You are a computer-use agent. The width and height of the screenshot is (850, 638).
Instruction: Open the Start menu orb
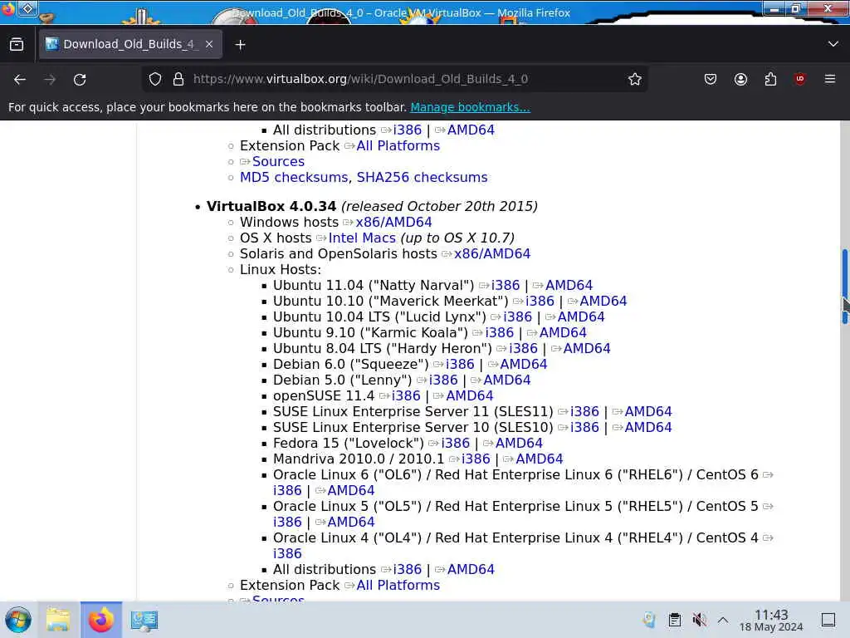[18, 620]
